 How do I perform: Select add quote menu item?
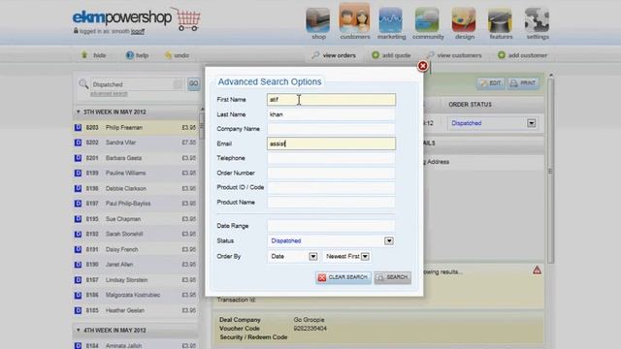click(391, 55)
